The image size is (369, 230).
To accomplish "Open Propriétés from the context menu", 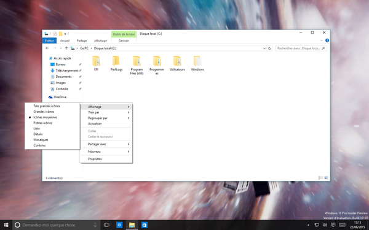I will pyautogui.click(x=106, y=159).
